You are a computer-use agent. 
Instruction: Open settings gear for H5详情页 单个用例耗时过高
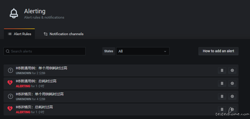point(232,97)
